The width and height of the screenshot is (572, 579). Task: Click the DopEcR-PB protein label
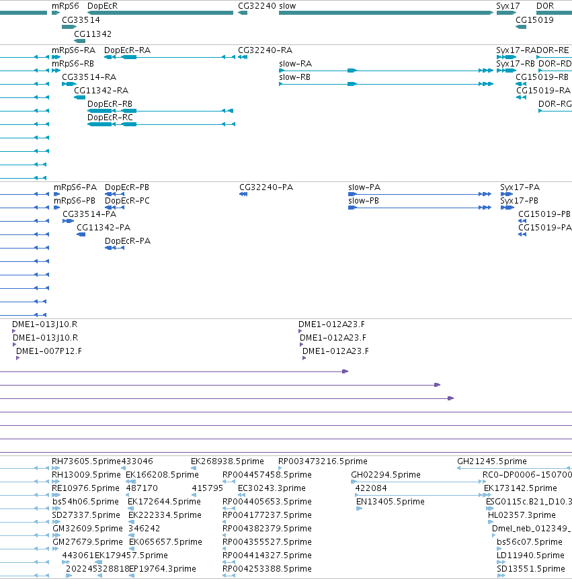coord(127,187)
